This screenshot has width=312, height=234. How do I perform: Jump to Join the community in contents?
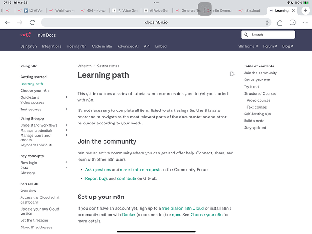(260, 73)
